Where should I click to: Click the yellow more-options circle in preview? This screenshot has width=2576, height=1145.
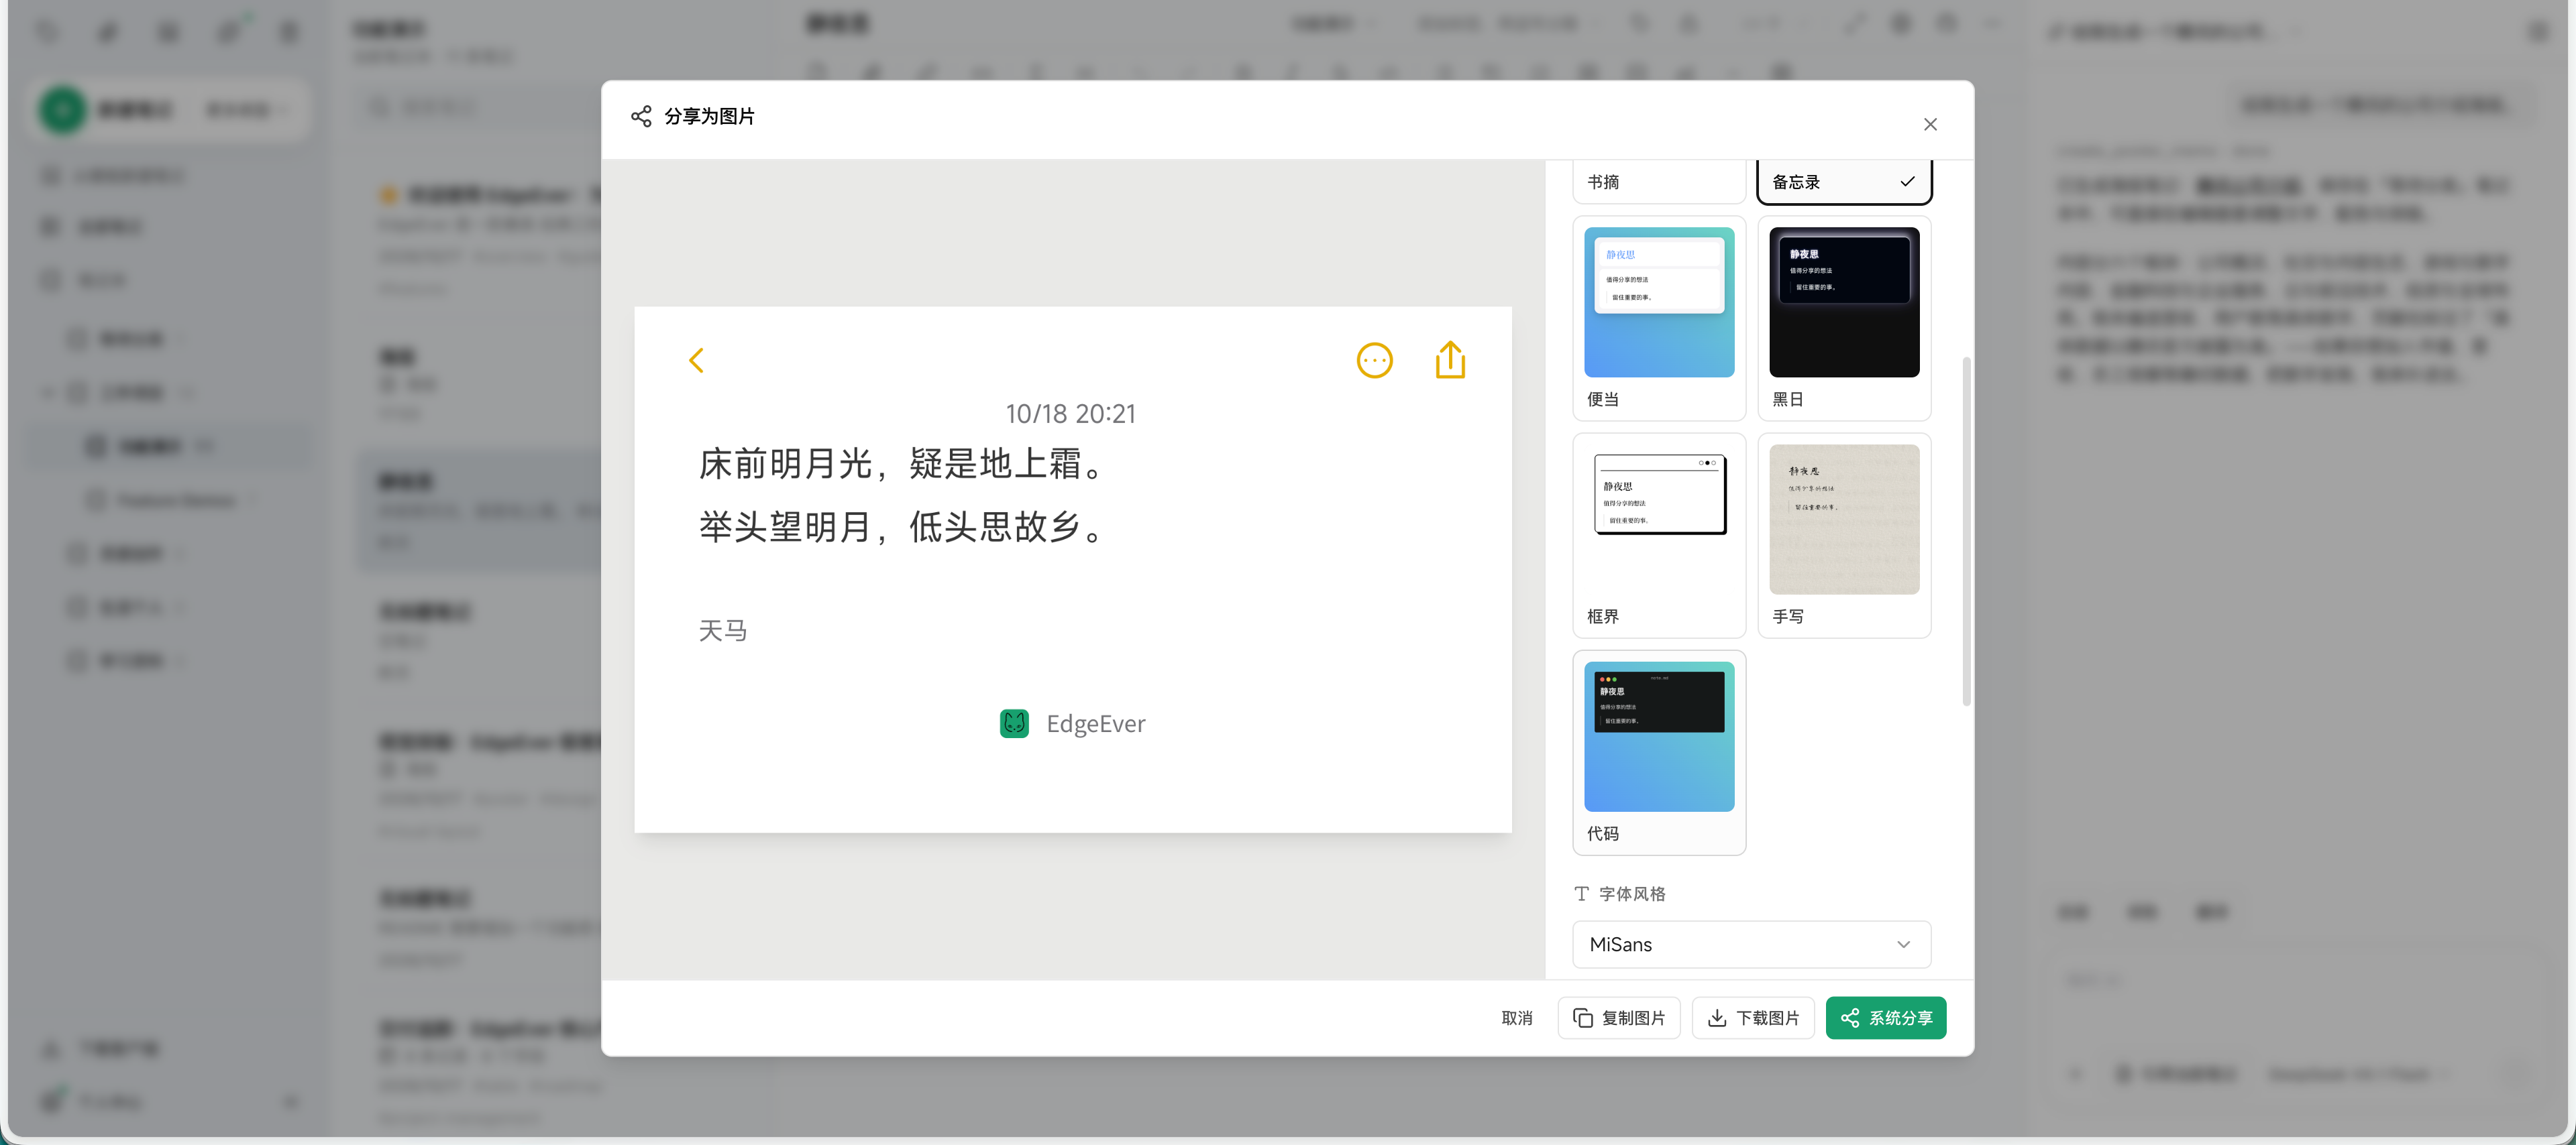(1374, 360)
